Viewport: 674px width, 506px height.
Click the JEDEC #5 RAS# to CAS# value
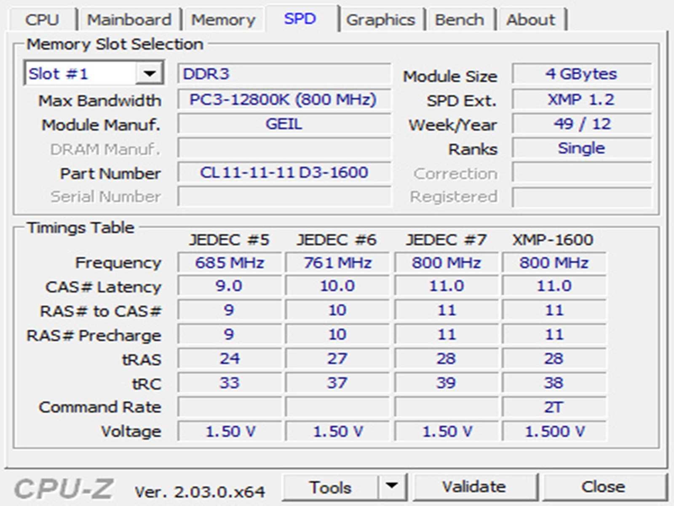click(230, 310)
